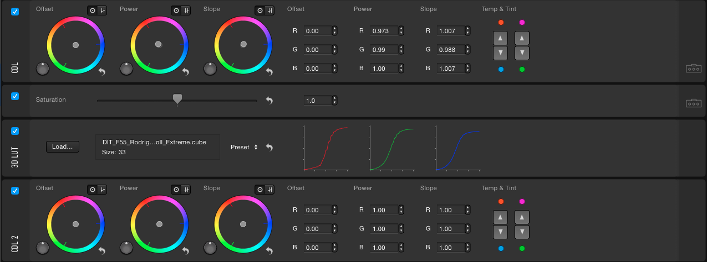Click the control panel icon in Saturation row

click(x=693, y=103)
